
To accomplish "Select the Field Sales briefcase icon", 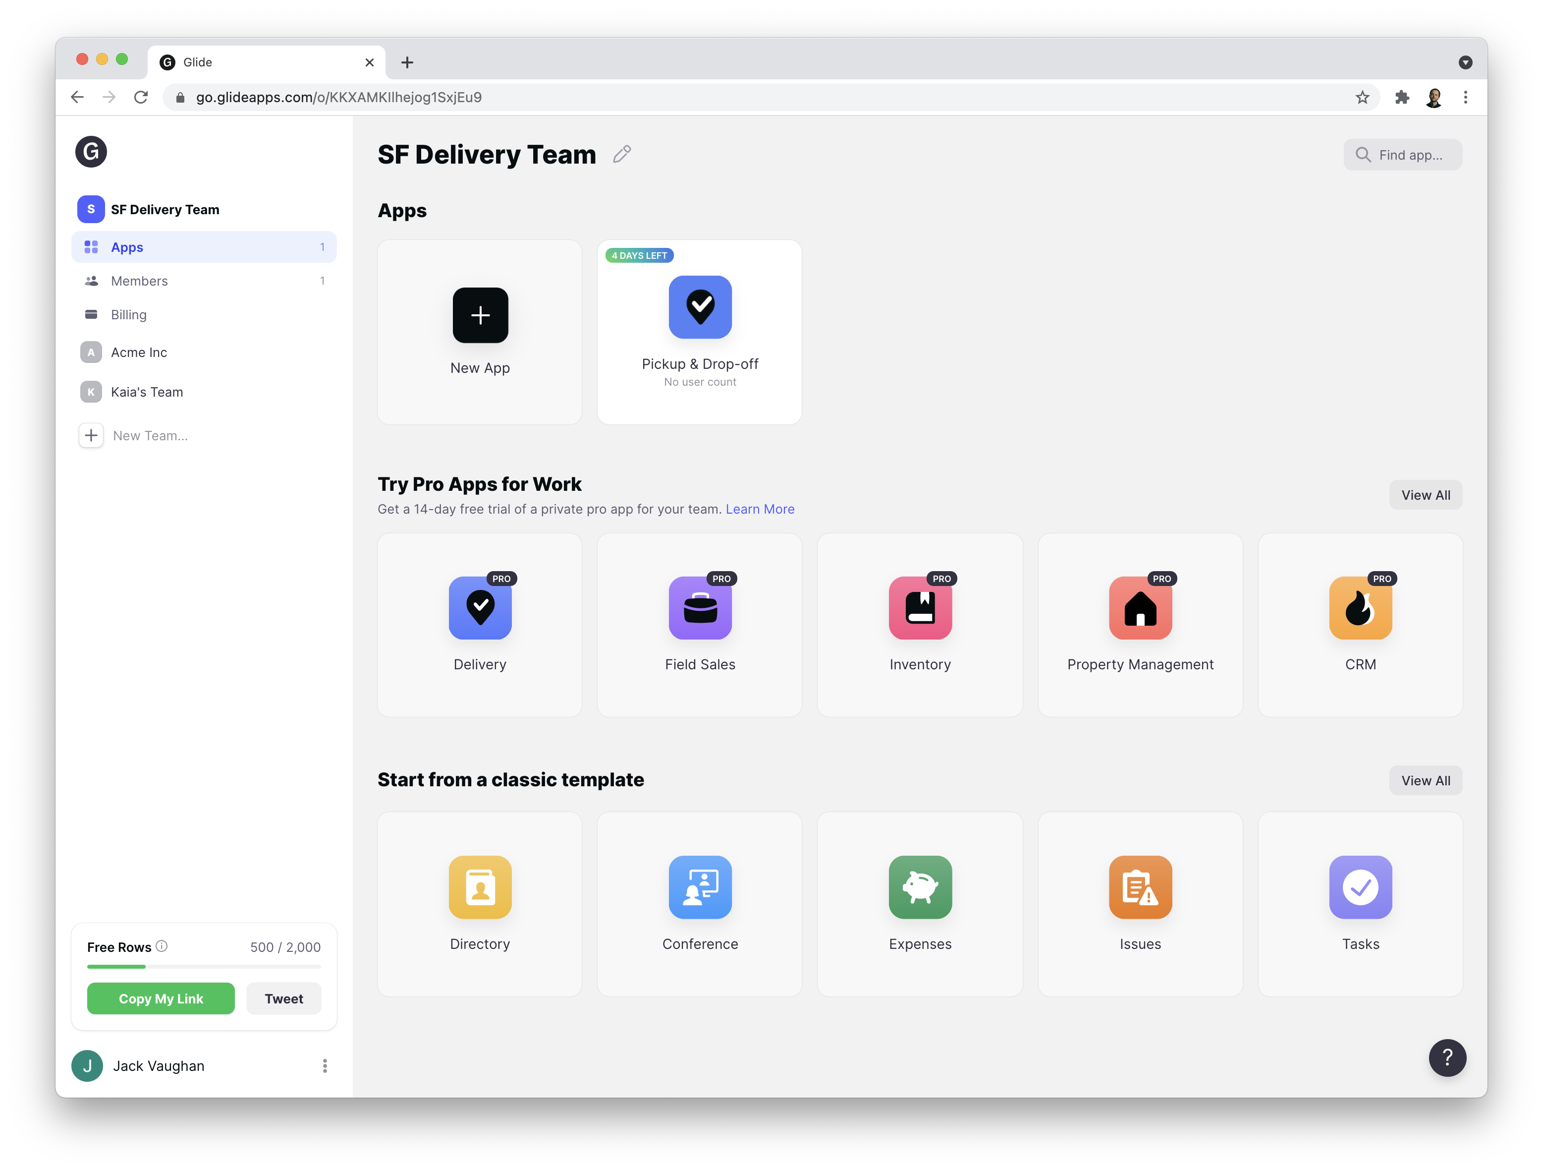I will (x=700, y=608).
